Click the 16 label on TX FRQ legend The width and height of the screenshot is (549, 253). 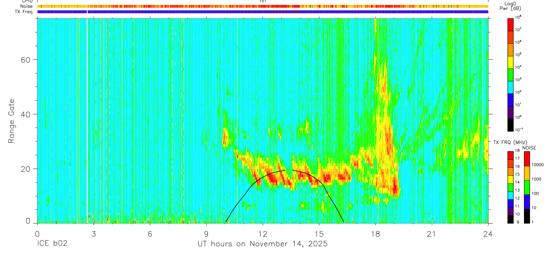click(x=518, y=166)
